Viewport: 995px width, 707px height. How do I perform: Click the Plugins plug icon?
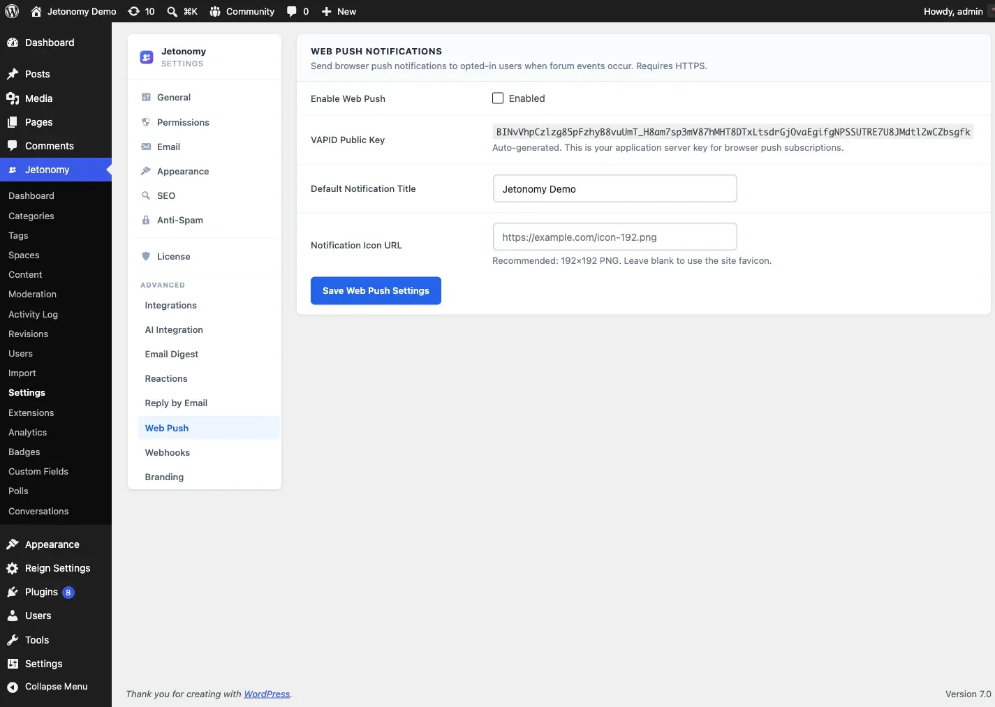[x=13, y=592]
